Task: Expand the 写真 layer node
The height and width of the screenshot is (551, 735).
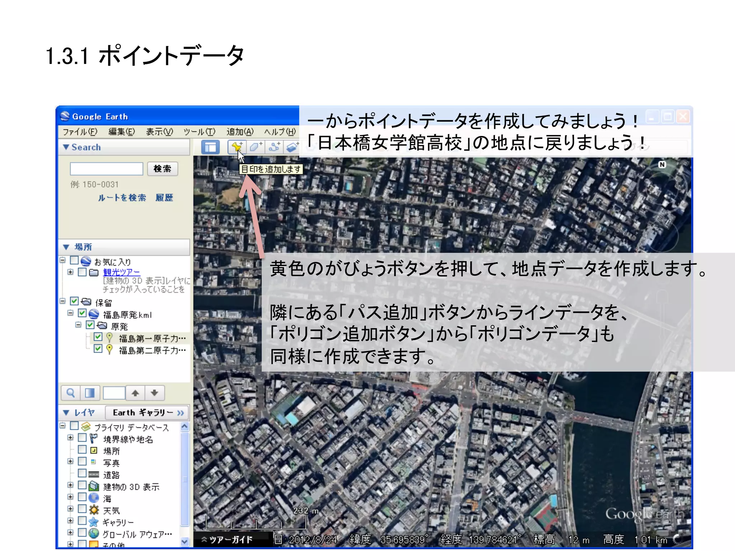Action: point(70,461)
